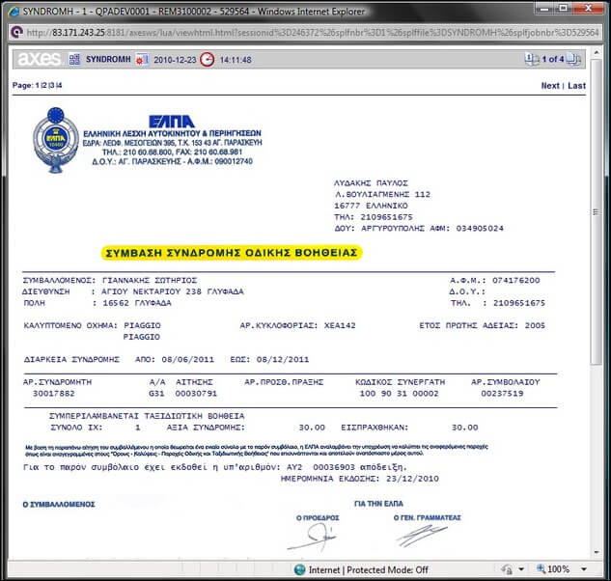Click the '1 of 4' page indicator
The image size is (611, 581).
[x=553, y=59]
